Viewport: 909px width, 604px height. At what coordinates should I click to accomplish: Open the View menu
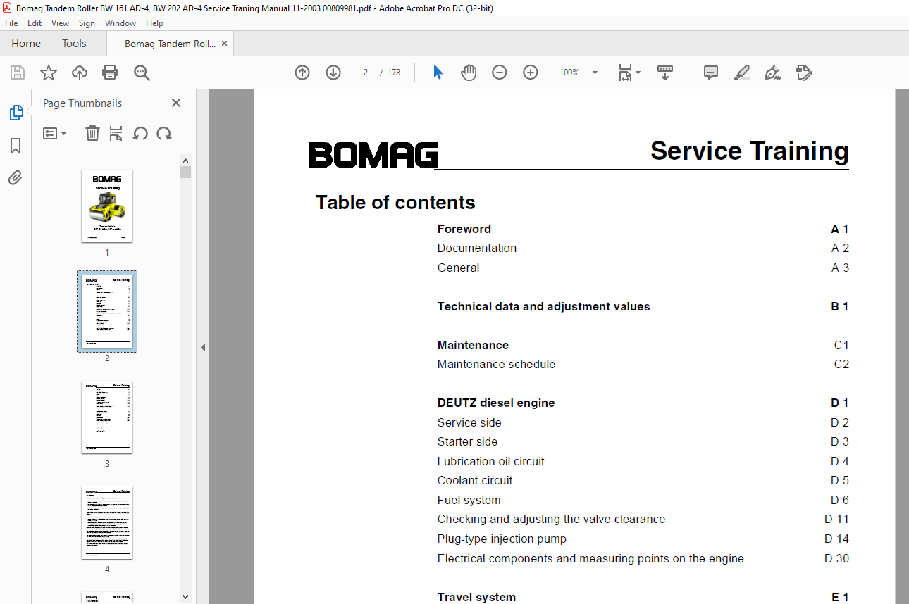pos(61,23)
